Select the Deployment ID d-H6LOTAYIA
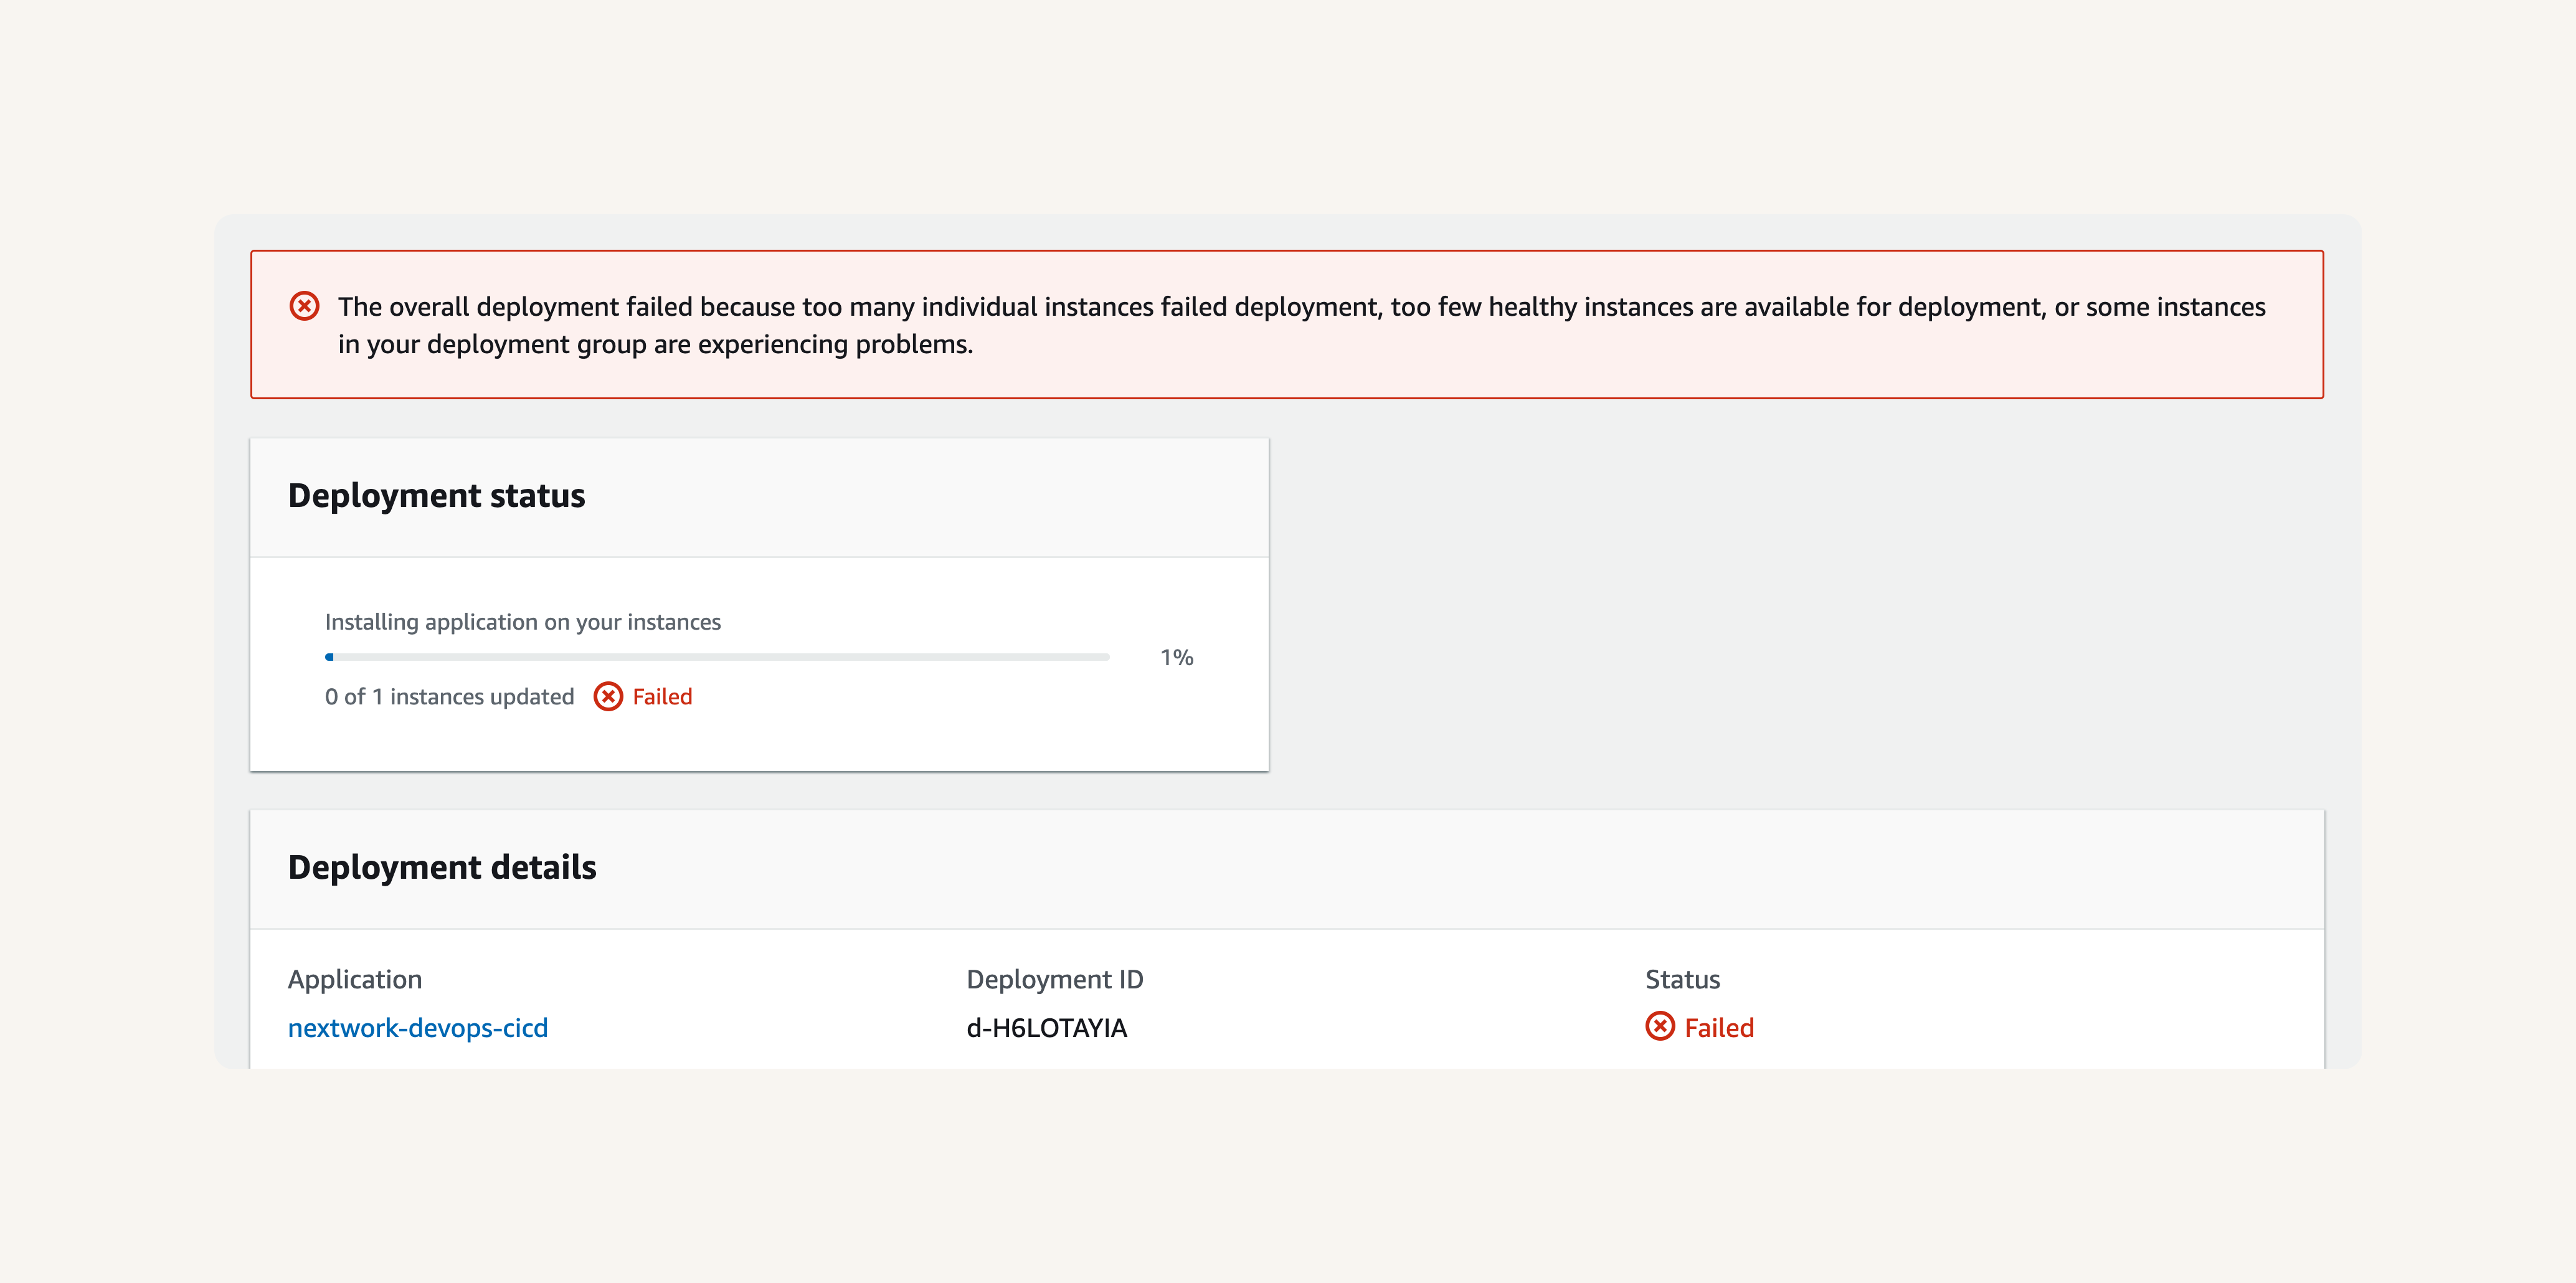Image resolution: width=2576 pixels, height=1283 pixels. (x=1046, y=1028)
